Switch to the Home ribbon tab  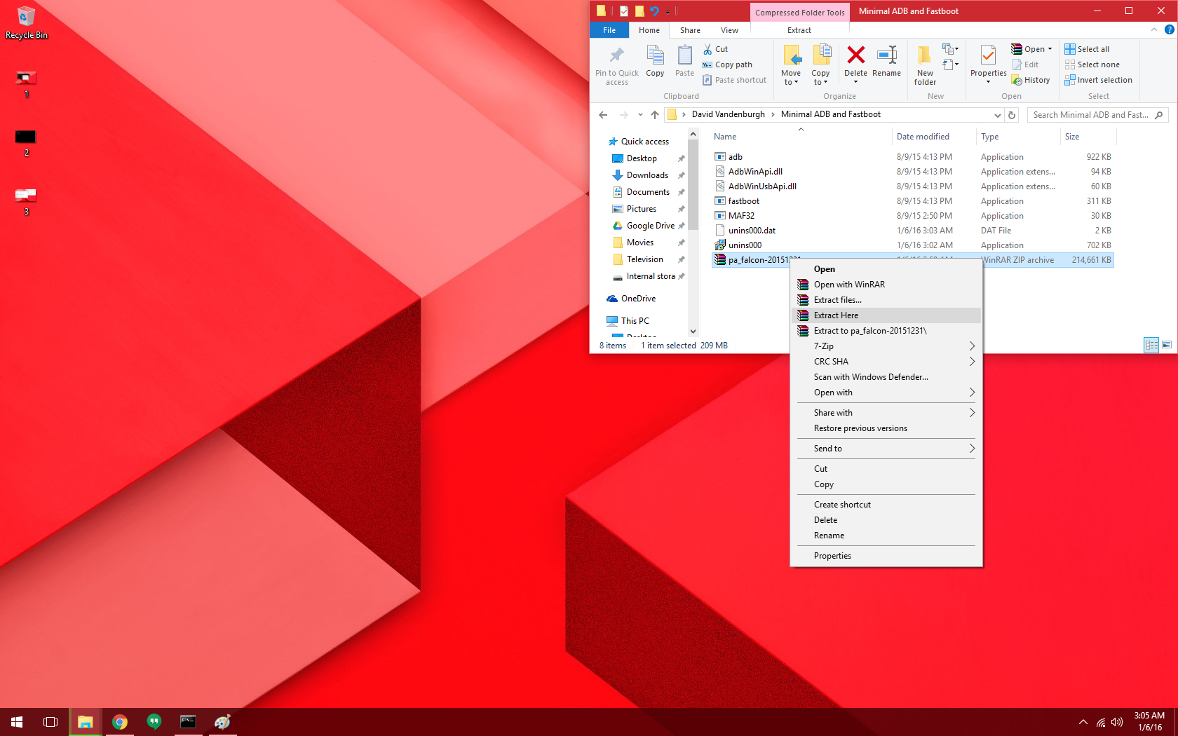click(x=649, y=30)
